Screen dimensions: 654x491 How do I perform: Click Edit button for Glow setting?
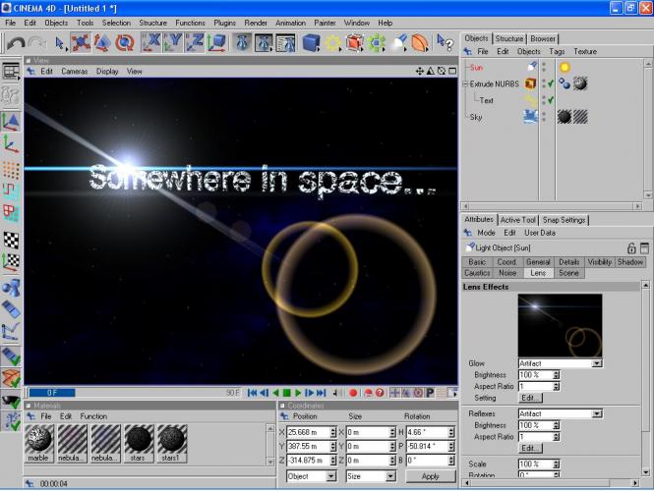click(x=530, y=399)
